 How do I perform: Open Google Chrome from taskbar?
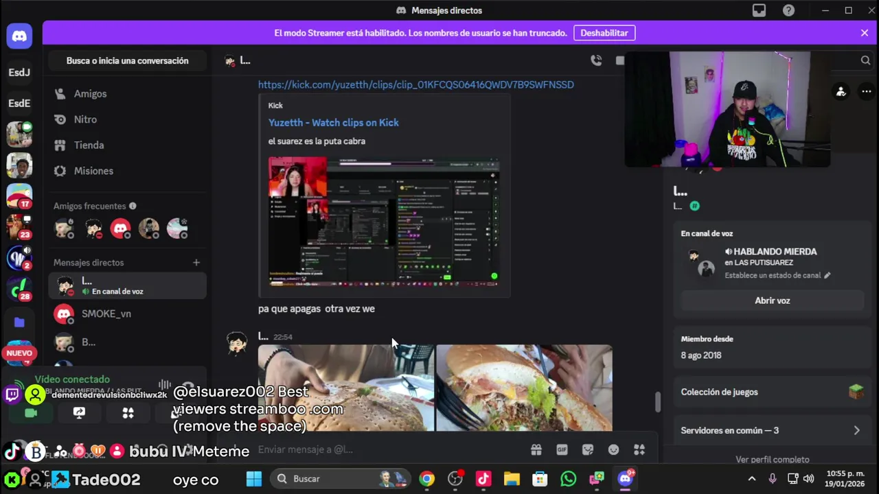tap(427, 479)
